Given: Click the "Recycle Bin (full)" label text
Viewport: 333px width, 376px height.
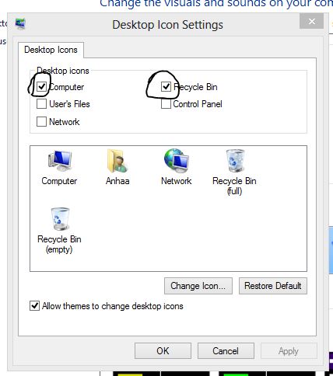Looking at the screenshot, I should point(234,186).
